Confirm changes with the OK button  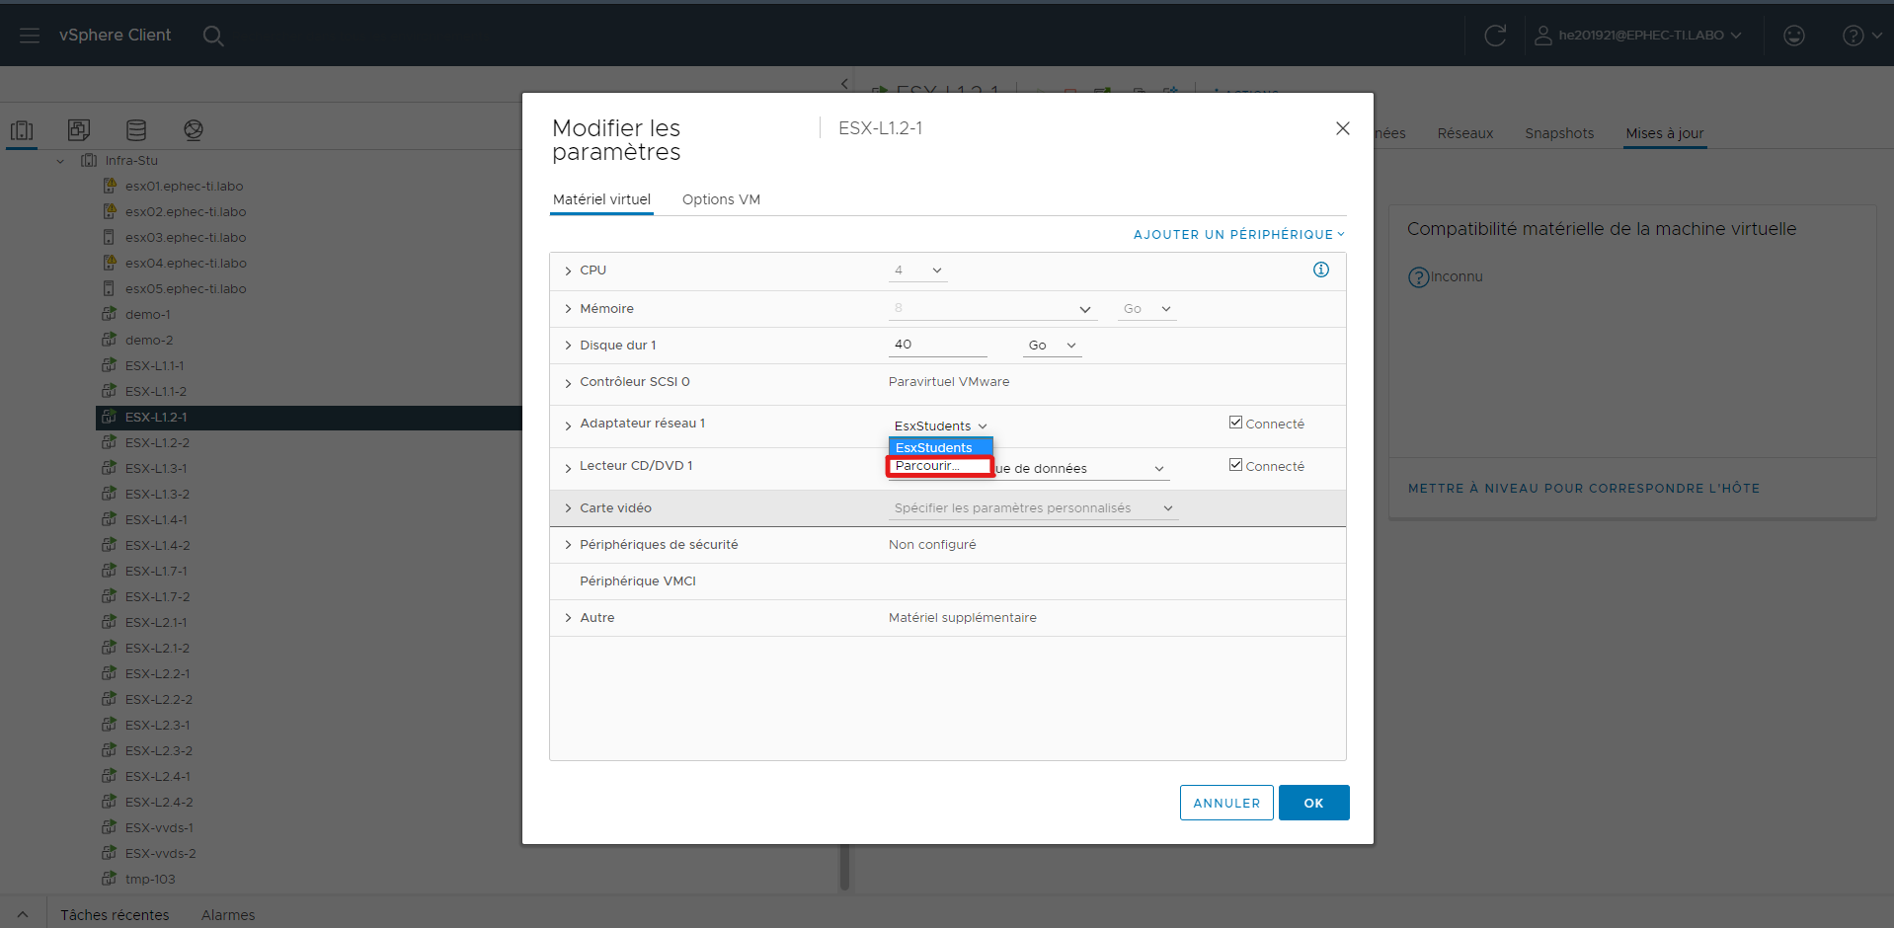[1314, 803]
